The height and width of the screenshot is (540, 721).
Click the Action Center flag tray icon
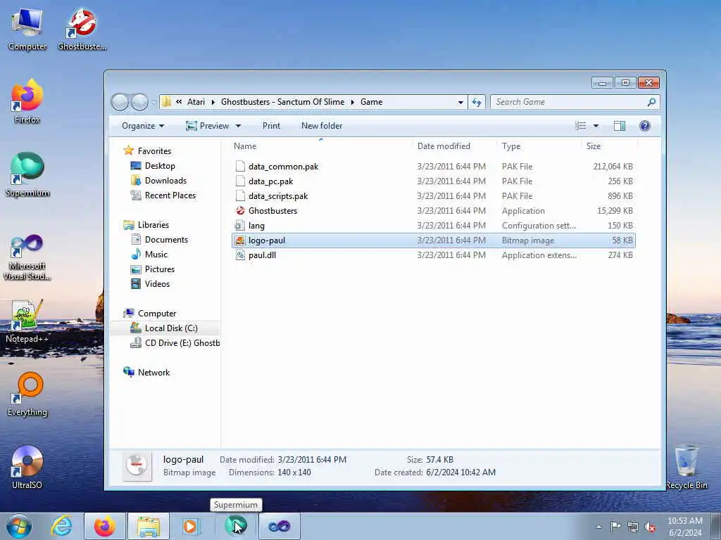[615, 526]
